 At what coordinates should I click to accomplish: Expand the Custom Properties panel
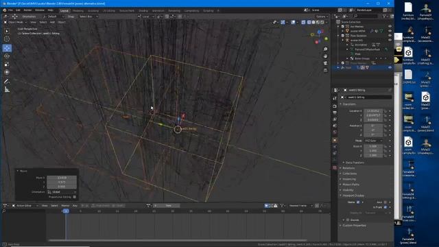tap(354, 226)
